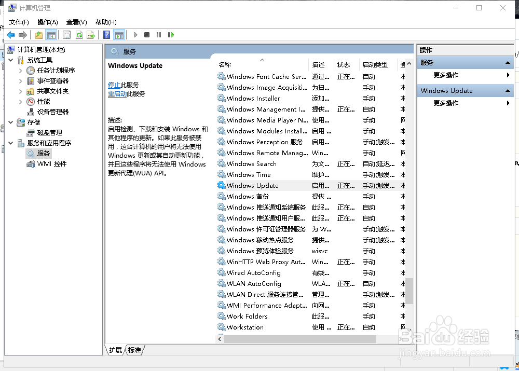519x371 pixels.
Task: Select the WLAN AutoConfig service row
Action: pos(311,284)
